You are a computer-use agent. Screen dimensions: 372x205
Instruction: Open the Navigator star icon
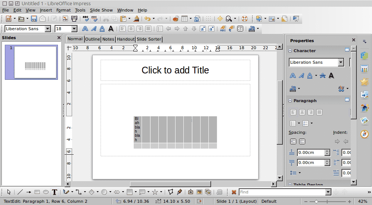220,19
